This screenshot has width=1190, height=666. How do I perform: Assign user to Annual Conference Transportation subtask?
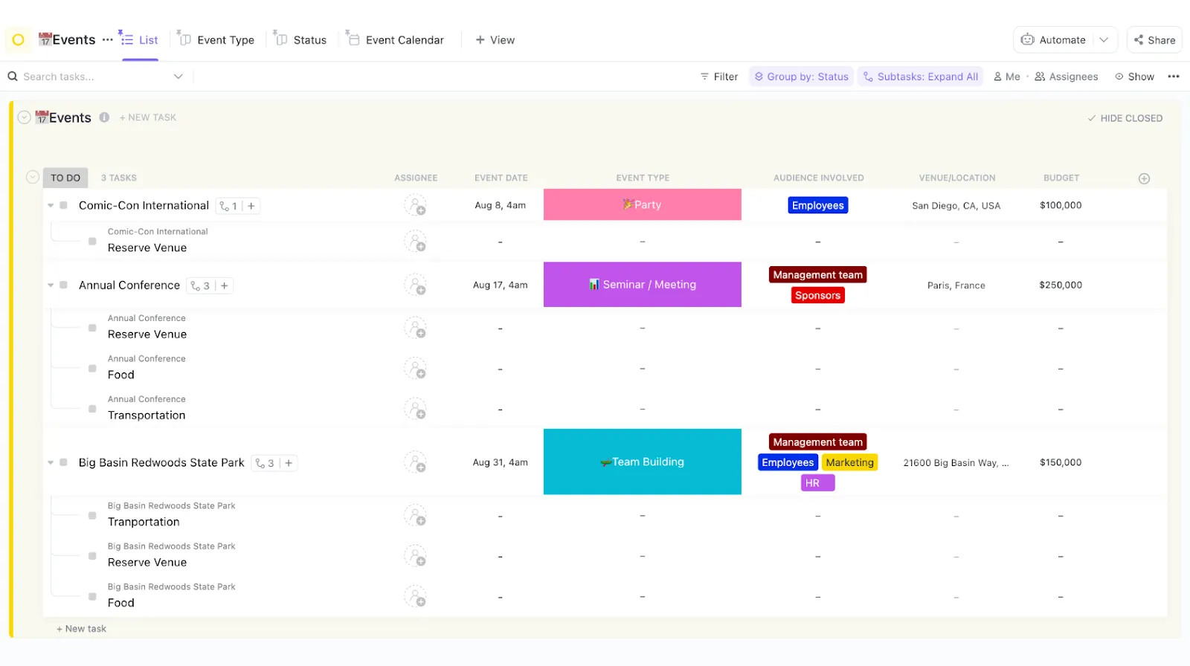click(415, 409)
